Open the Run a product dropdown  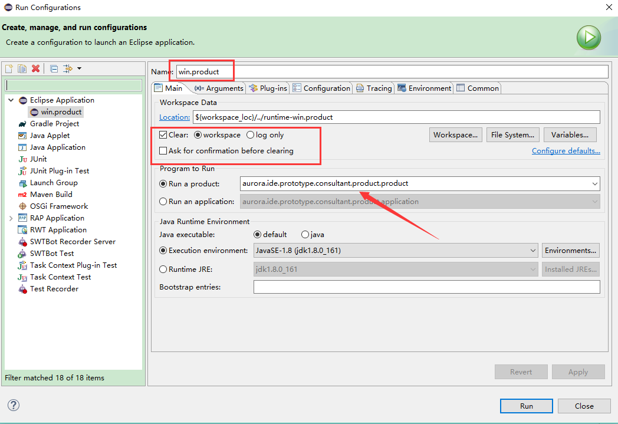(594, 183)
